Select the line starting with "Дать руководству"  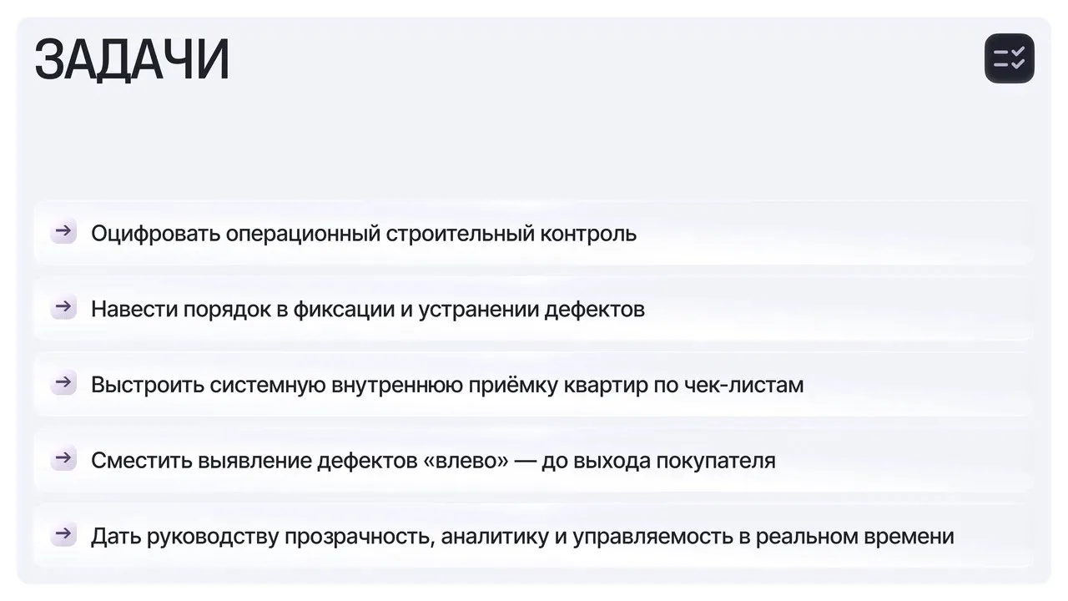tap(521, 536)
